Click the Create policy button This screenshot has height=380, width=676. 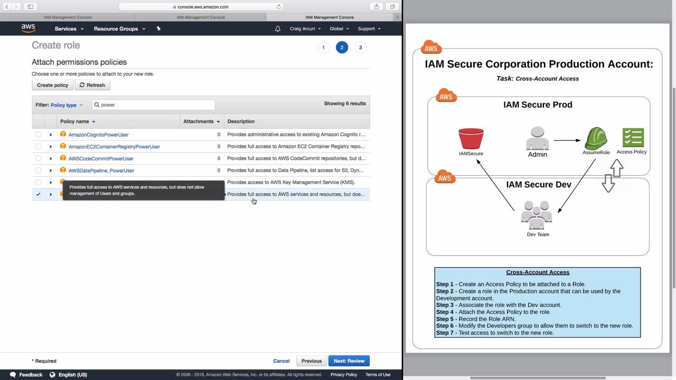click(52, 85)
